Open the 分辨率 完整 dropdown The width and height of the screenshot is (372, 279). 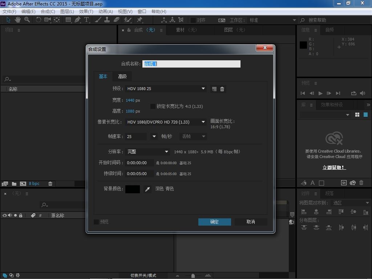pos(147,151)
